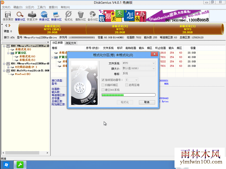226x169 pixels.
Task: Click the Format (格式化) toolbar icon
Action: pyautogui.click(x=69, y=16)
